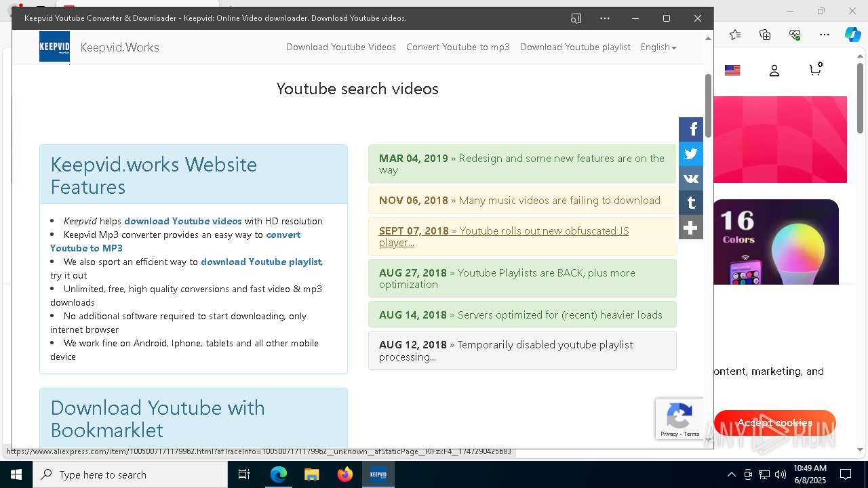This screenshot has height=488, width=868.
Task: Open Edge settings and more menu
Action: [x=825, y=35]
